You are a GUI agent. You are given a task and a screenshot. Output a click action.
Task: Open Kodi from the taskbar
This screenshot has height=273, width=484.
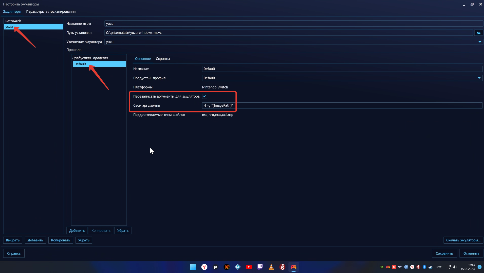point(238,267)
